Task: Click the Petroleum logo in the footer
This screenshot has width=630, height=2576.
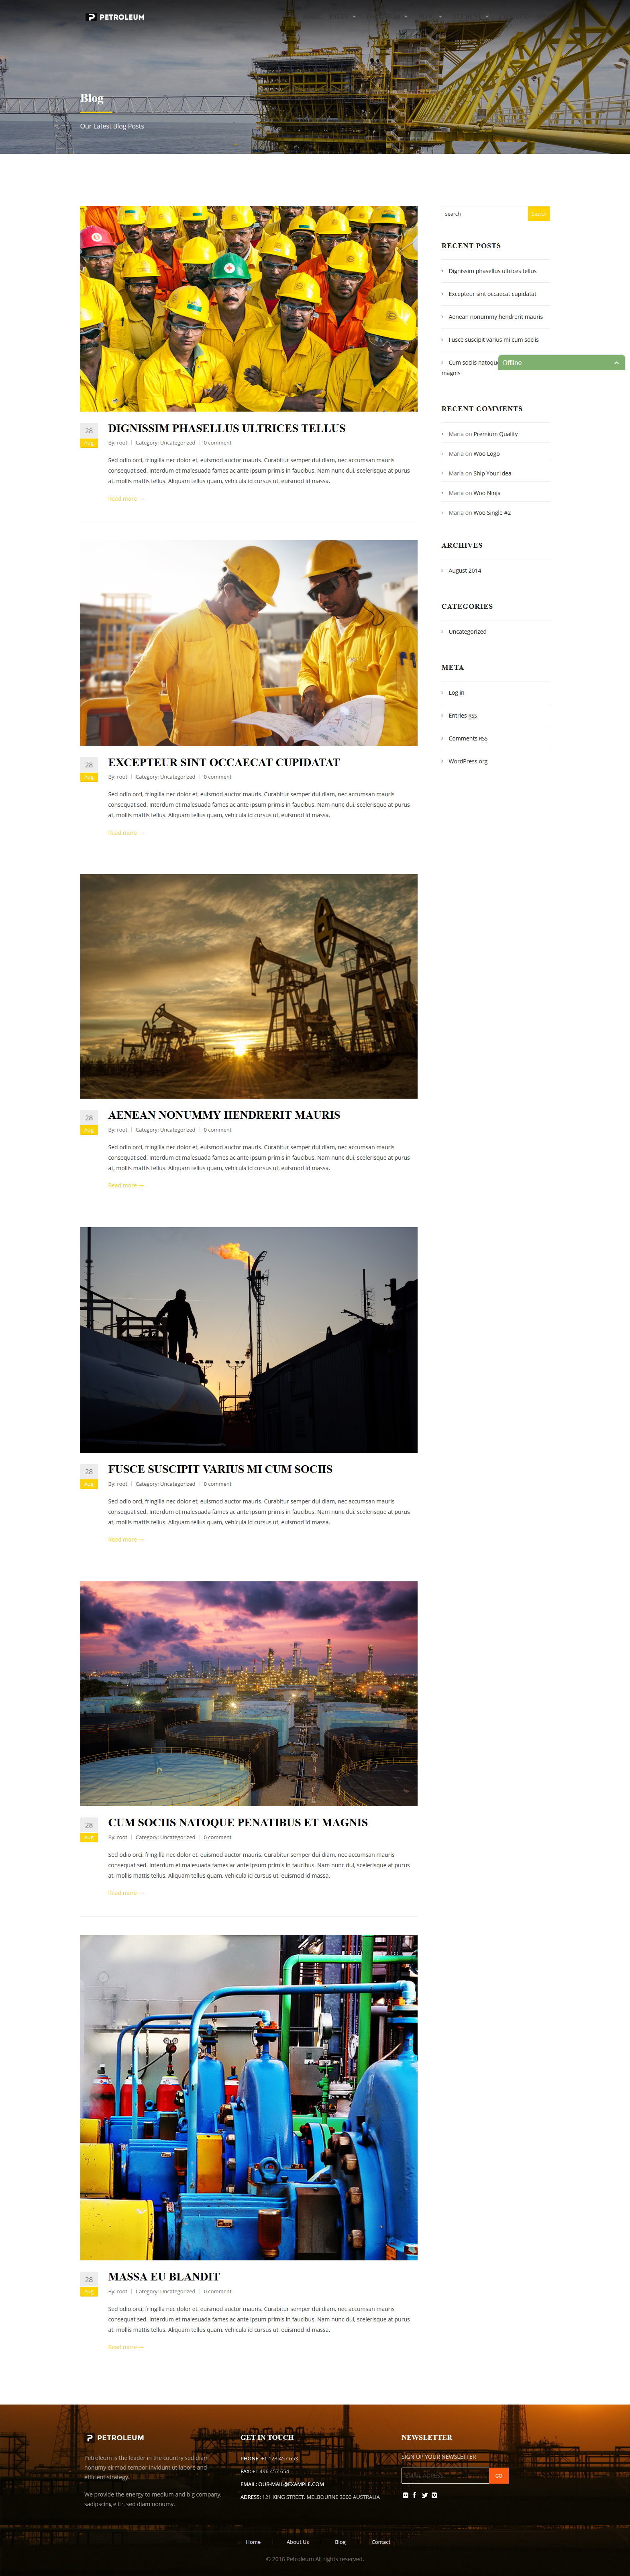Action: pos(115,2437)
